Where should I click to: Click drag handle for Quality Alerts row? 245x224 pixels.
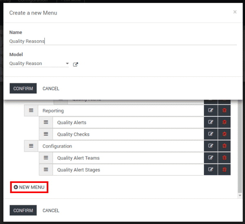(x=46, y=122)
